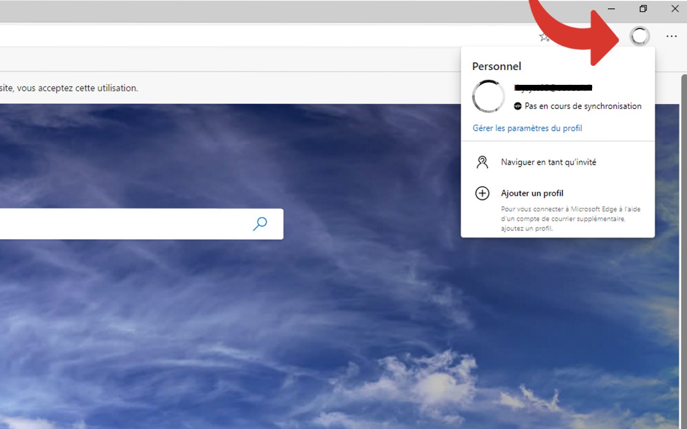The width and height of the screenshot is (687, 429).
Task: Click the vertical page scrollbar
Action: pos(683,238)
